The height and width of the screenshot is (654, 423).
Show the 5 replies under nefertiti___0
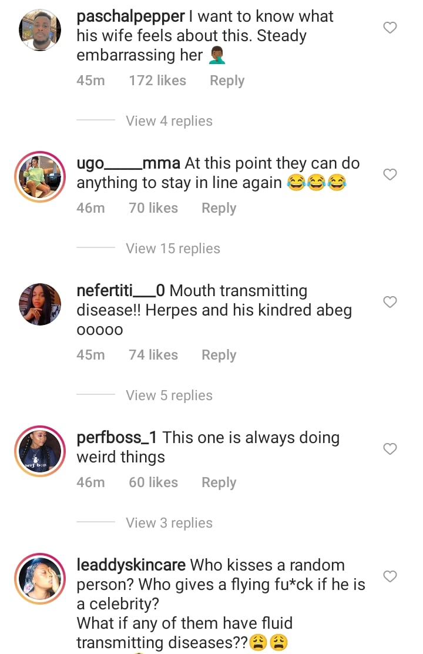pos(169,395)
